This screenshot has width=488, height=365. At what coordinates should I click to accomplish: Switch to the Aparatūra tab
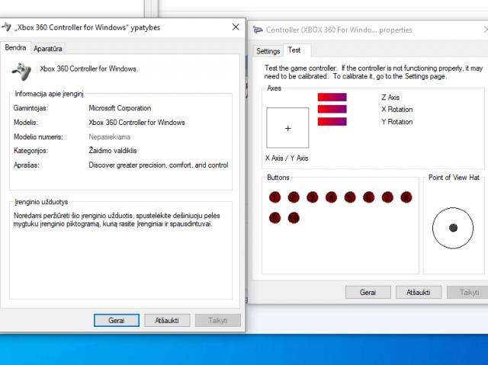click(x=48, y=48)
